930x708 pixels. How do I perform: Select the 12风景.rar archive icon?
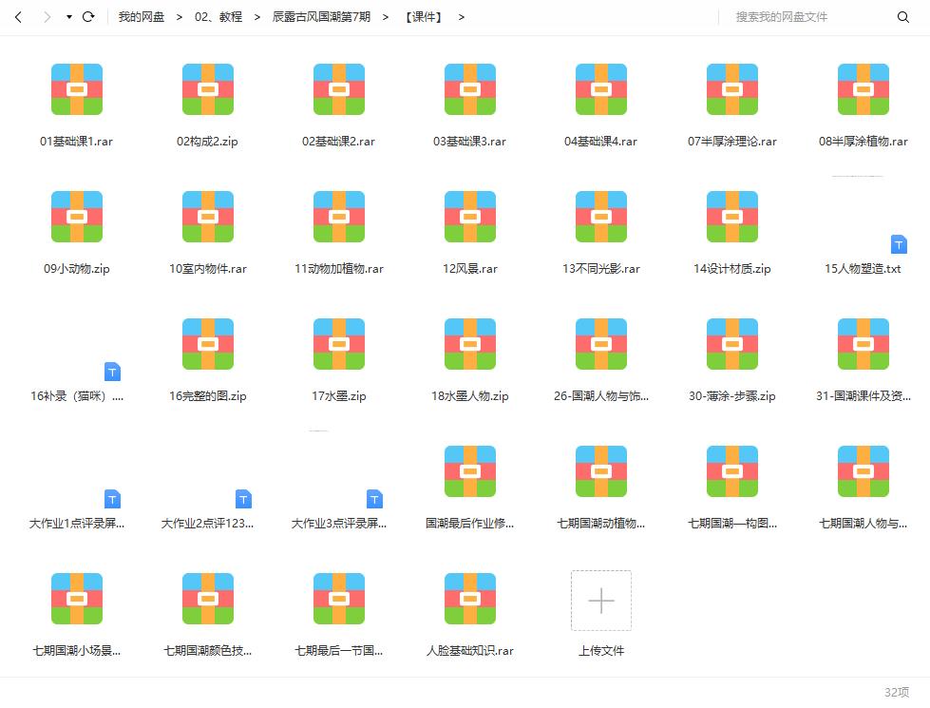(x=470, y=217)
